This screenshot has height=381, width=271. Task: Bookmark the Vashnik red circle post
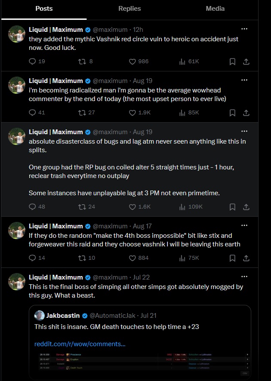pyautogui.click(x=232, y=61)
